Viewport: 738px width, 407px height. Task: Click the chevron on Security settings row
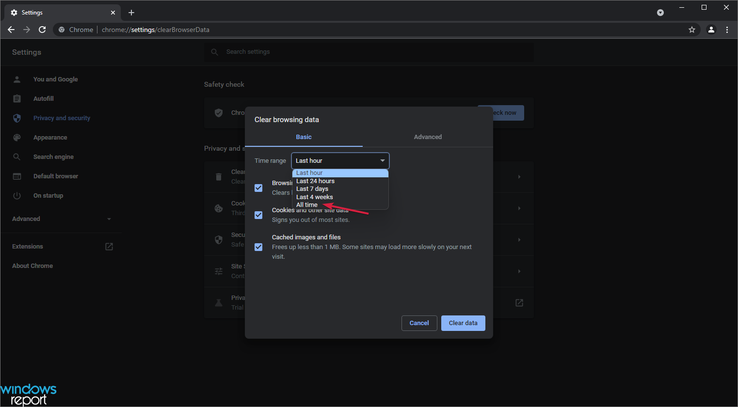click(519, 240)
